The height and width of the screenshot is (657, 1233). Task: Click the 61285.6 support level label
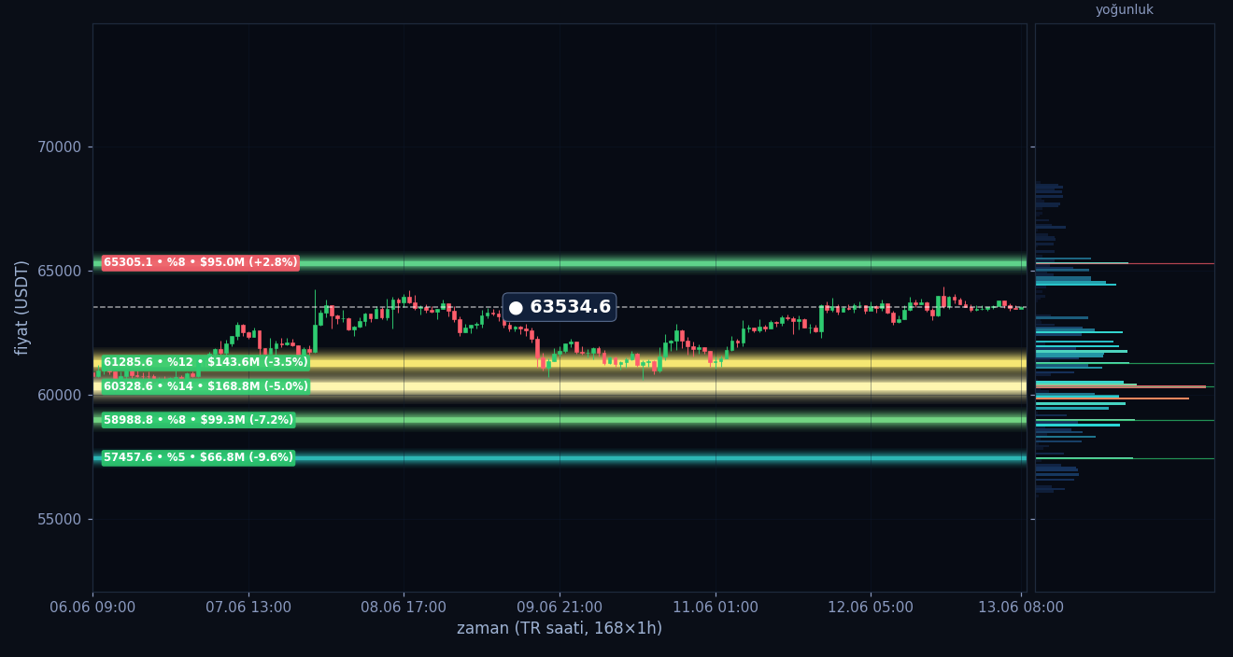coord(205,362)
